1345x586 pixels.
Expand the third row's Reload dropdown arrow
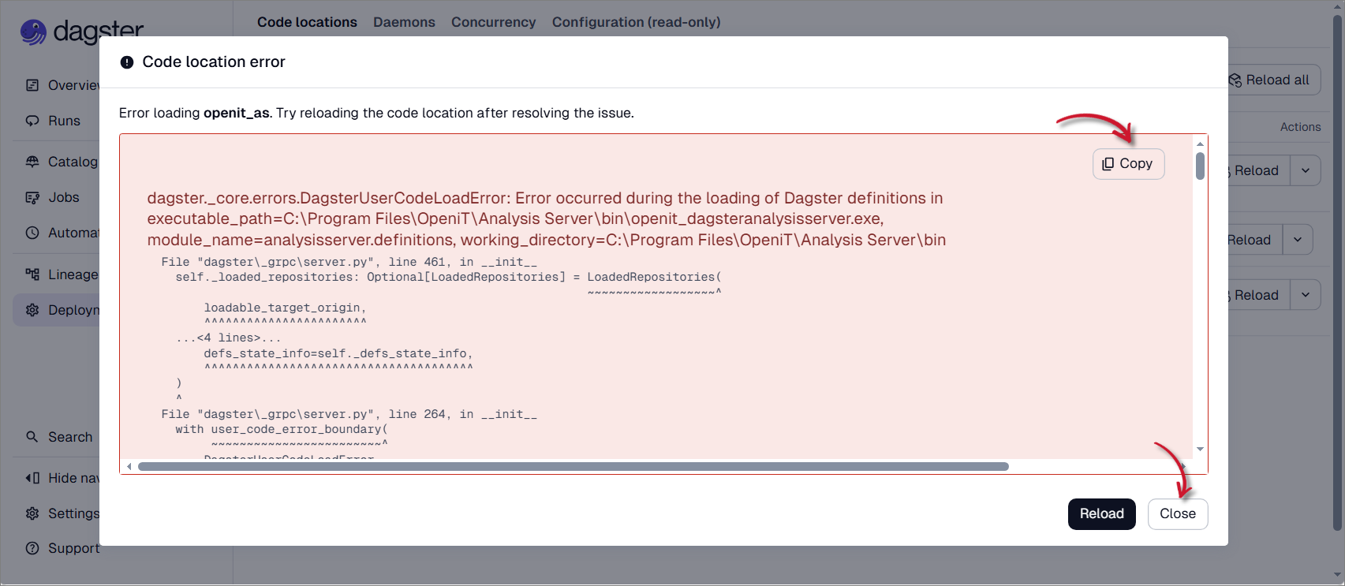click(x=1306, y=295)
